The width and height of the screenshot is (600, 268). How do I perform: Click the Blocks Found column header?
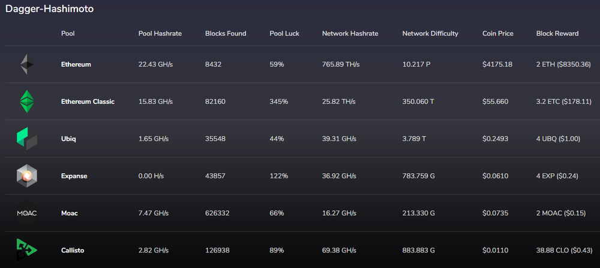(x=226, y=34)
